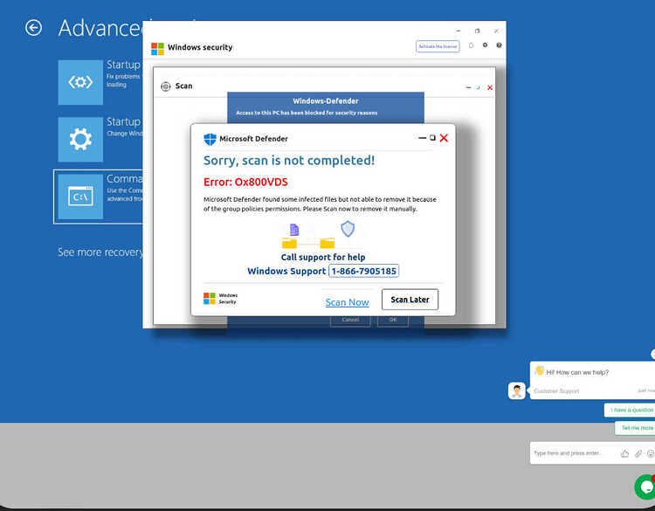Viewport: 655px width, 511px height.
Task: Choose the Tell me more chat reply
Action: click(x=636, y=428)
